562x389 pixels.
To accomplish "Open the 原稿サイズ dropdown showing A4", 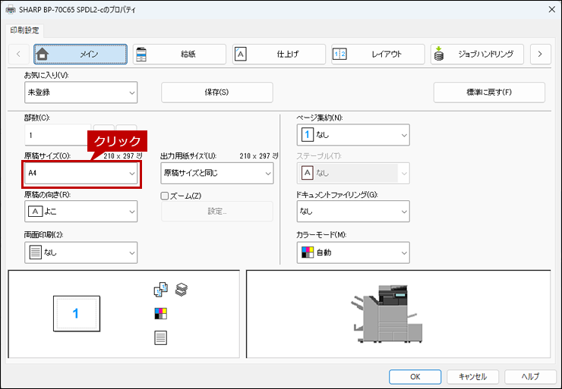I will [81, 173].
